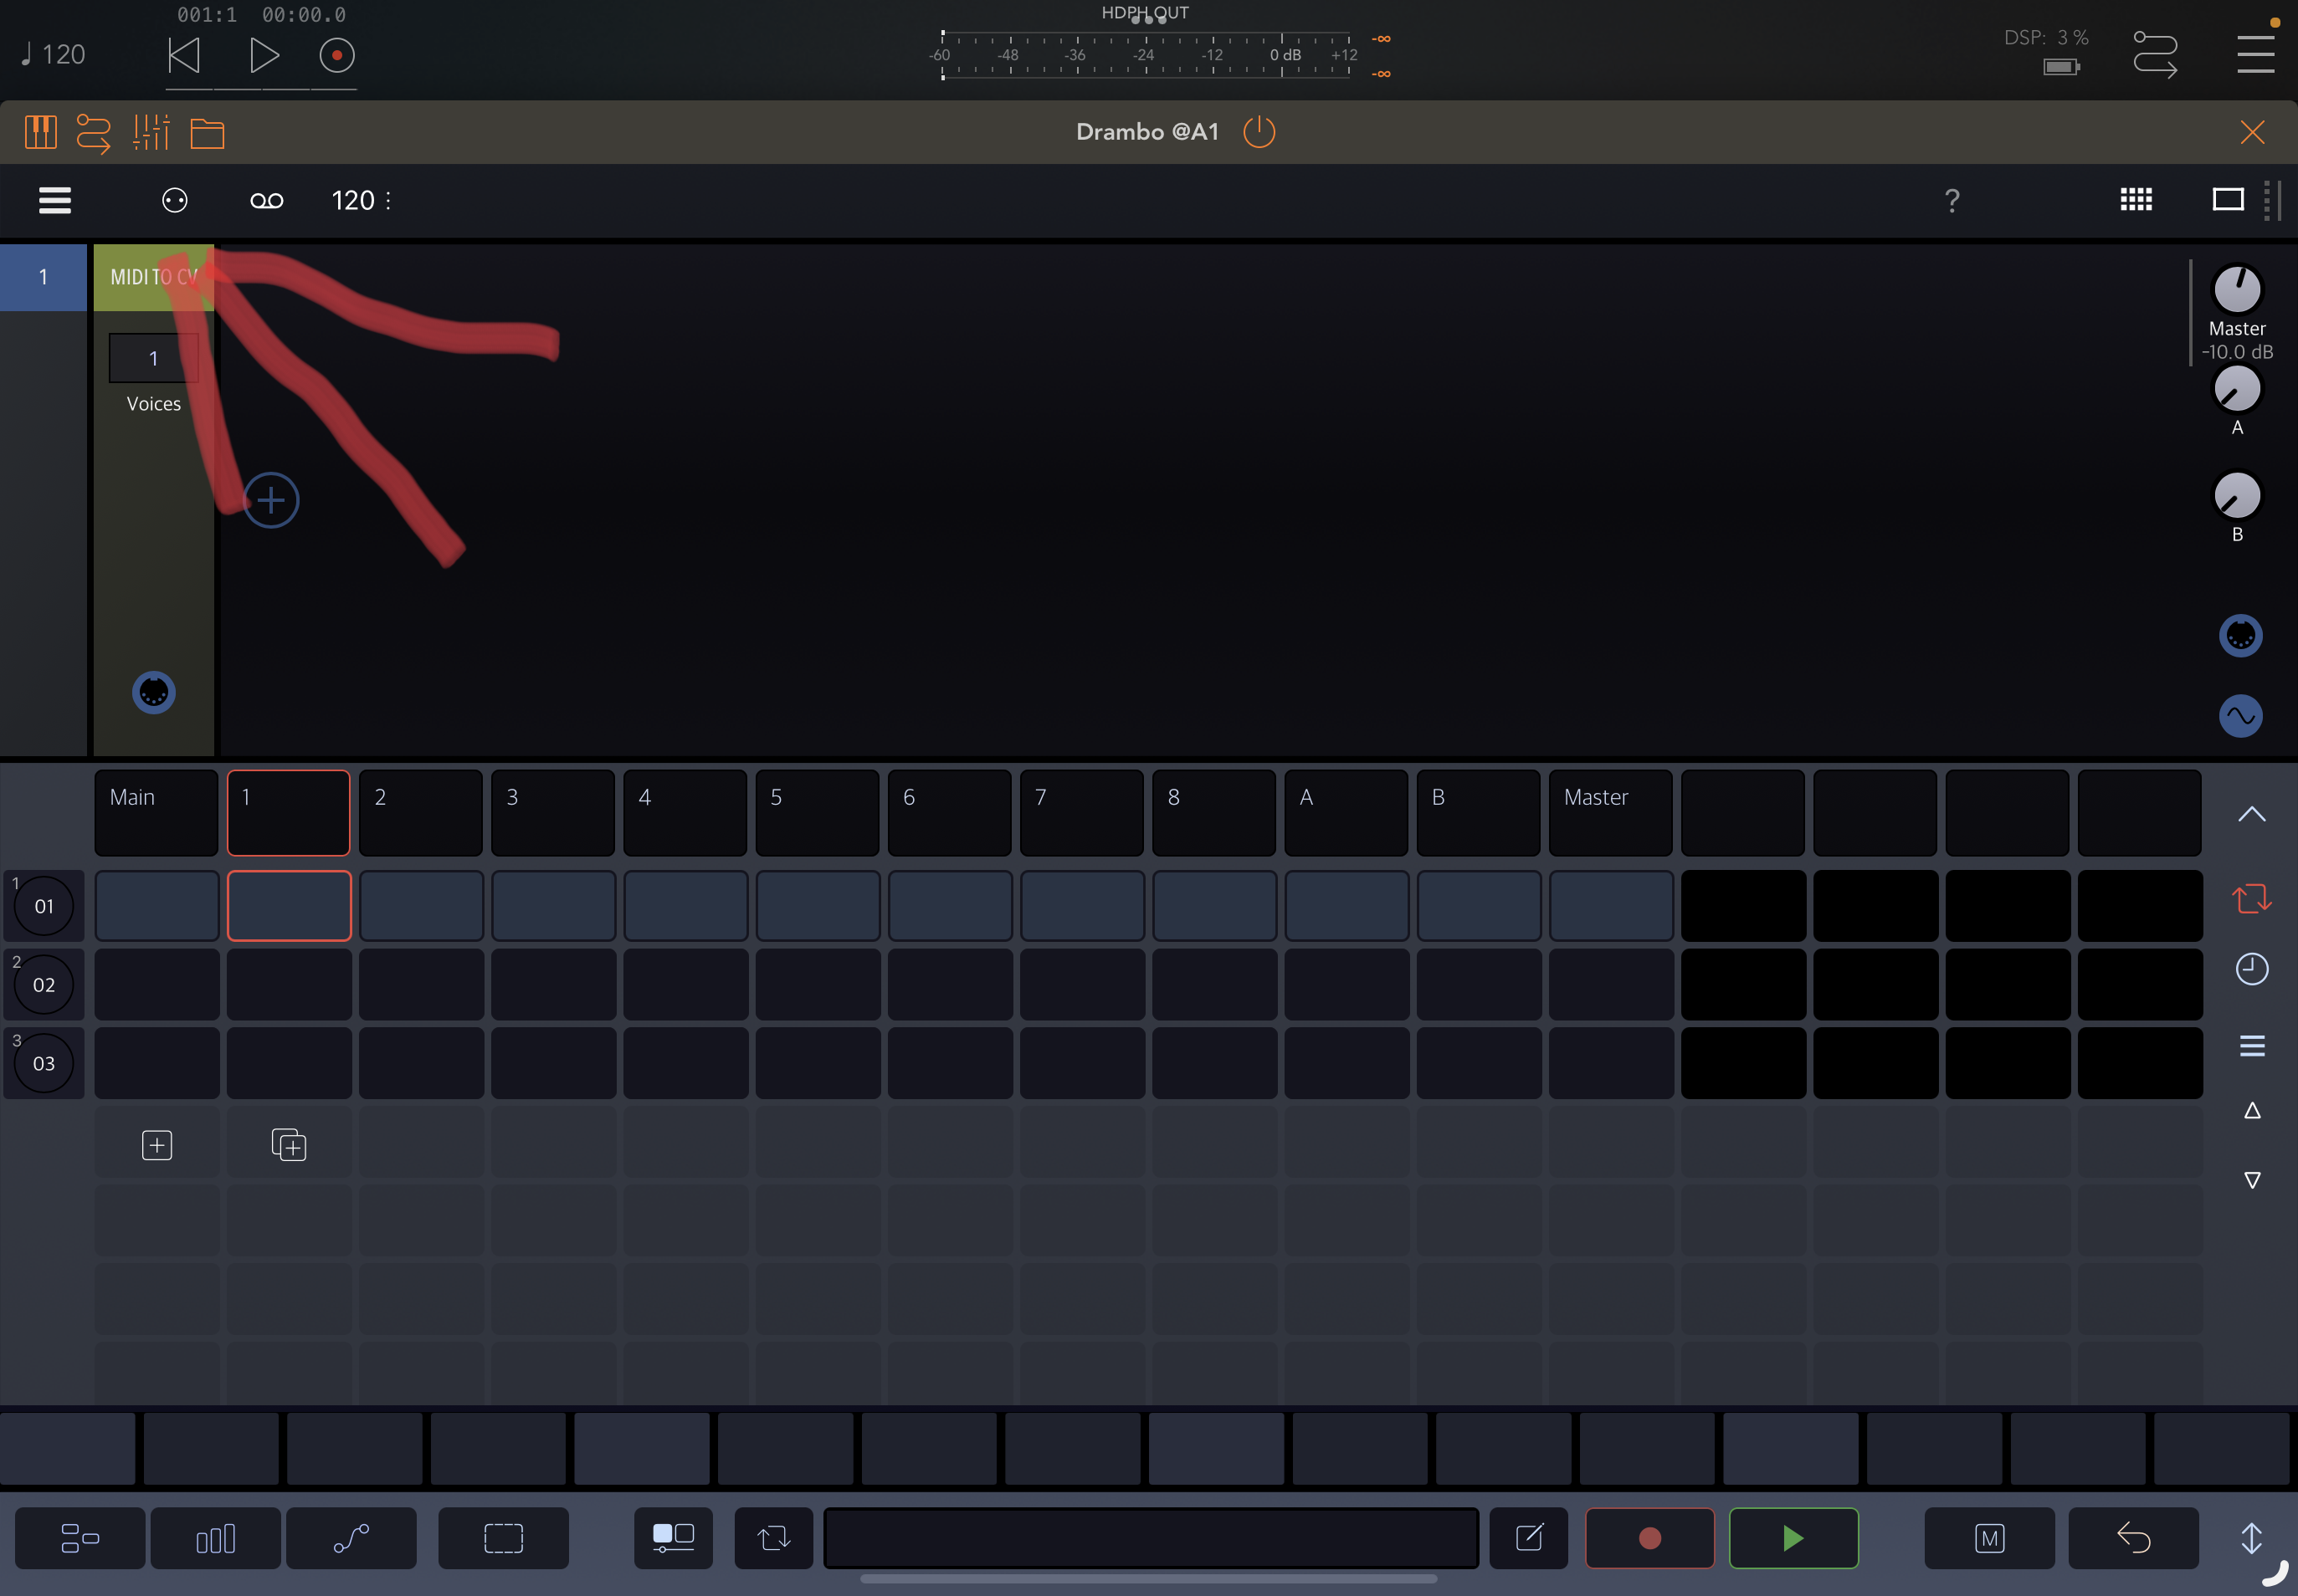Click the add scene plus button
The image size is (2298, 1596).
click(157, 1145)
